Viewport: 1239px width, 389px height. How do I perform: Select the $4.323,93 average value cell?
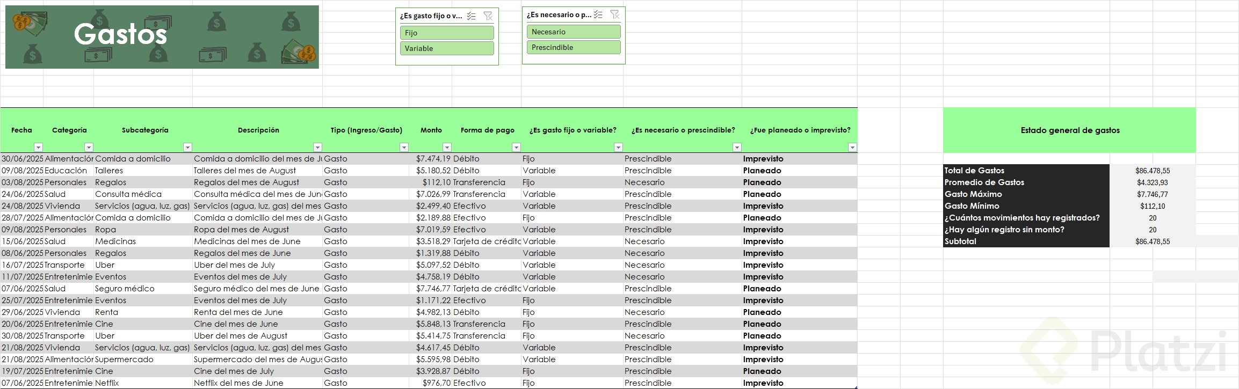point(1153,182)
